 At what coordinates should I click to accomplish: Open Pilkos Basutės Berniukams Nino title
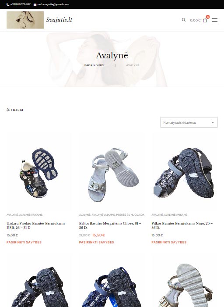point(182,225)
